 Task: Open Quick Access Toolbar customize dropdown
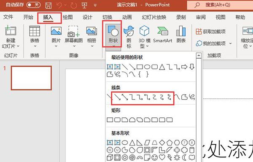coord(95,5)
